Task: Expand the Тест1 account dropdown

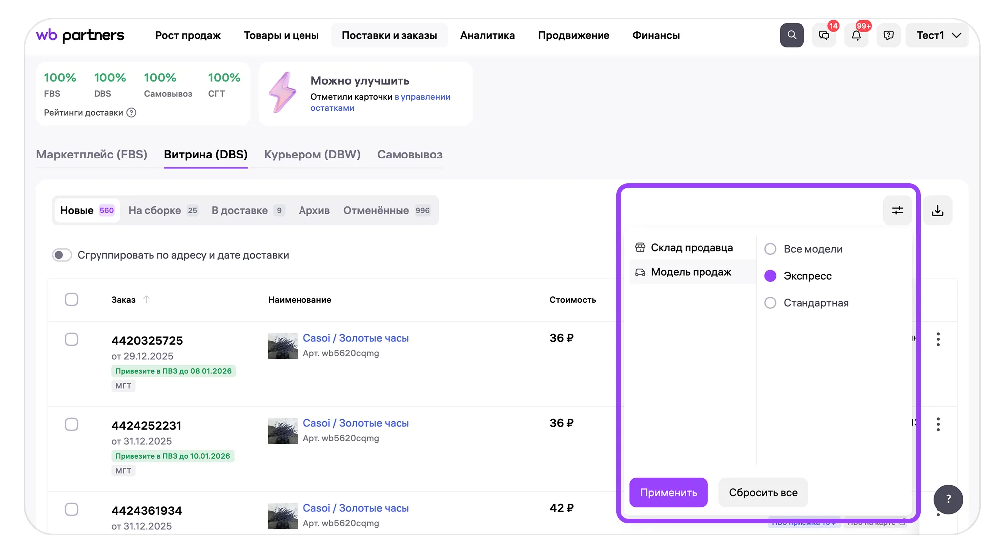Action: point(937,35)
